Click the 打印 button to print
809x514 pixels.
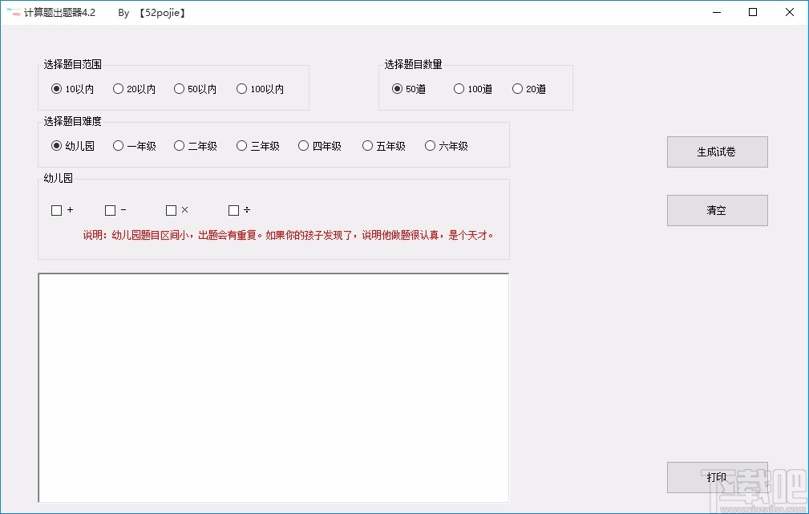coord(716,477)
